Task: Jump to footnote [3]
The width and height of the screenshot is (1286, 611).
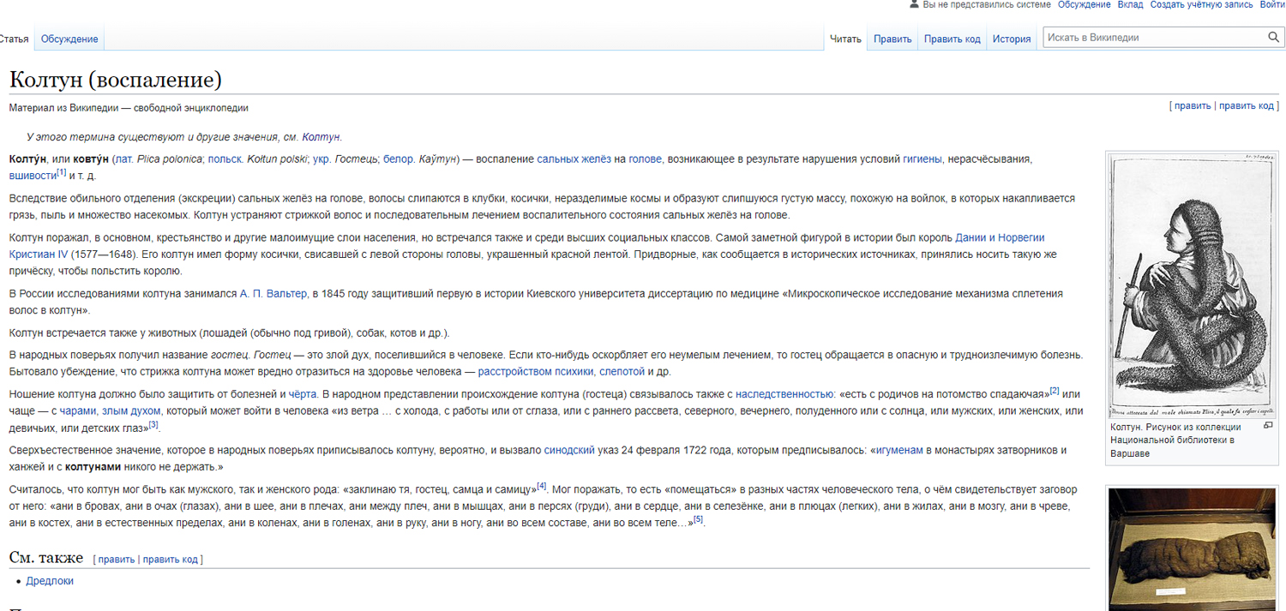Action: coord(153,424)
